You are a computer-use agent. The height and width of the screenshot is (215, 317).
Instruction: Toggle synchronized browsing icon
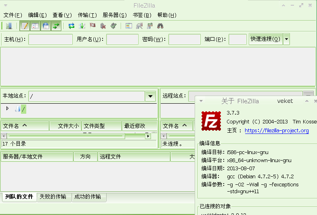[150, 26]
